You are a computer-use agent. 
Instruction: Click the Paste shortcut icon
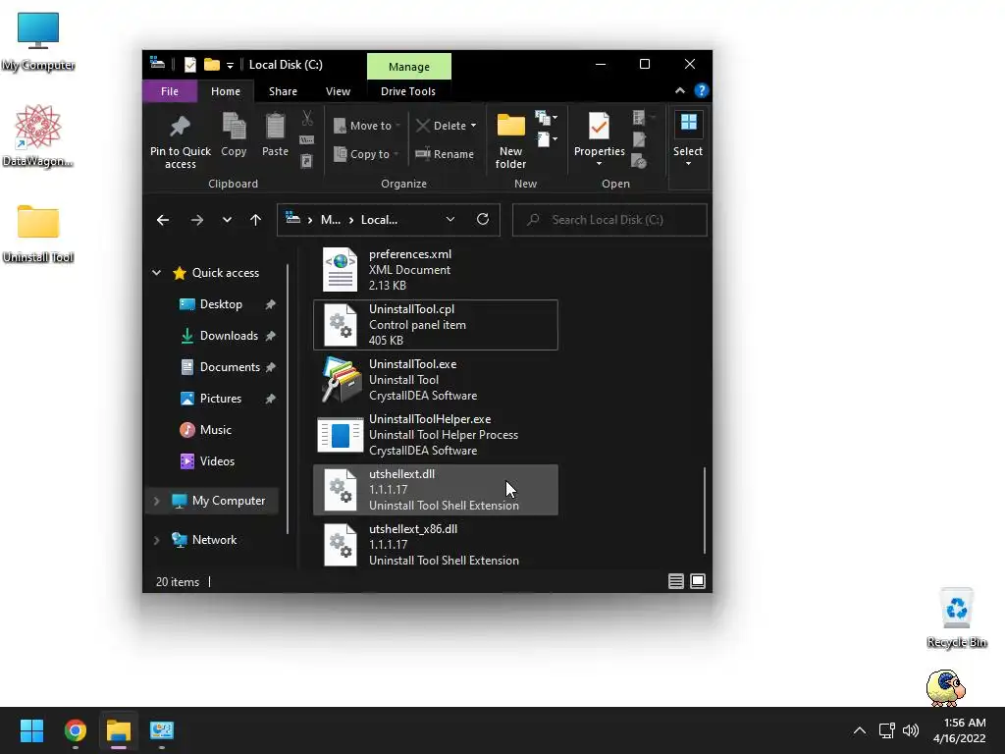pos(307,161)
